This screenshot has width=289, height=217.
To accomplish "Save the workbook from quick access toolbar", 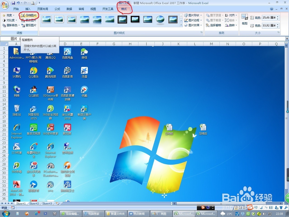I will point(13,3).
